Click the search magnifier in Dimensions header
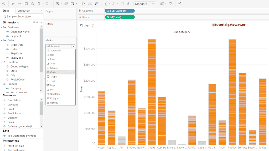Image resolution: width=269 pixels, height=151 pixels. 37,23
